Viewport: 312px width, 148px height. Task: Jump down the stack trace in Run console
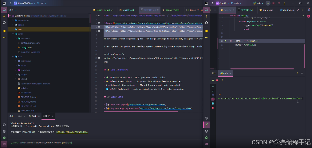213,91
